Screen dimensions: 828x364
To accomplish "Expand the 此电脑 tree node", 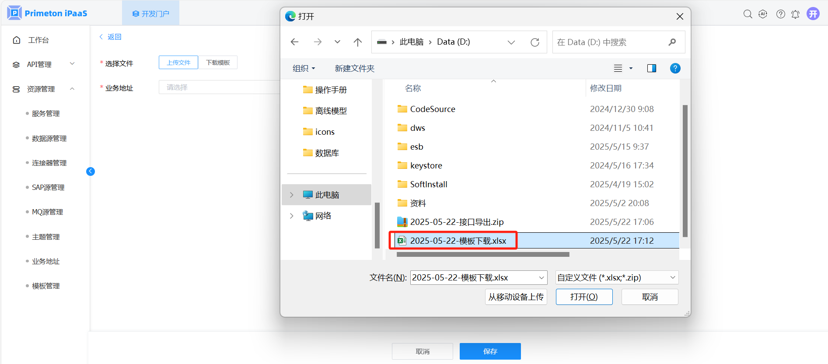I will [292, 195].
